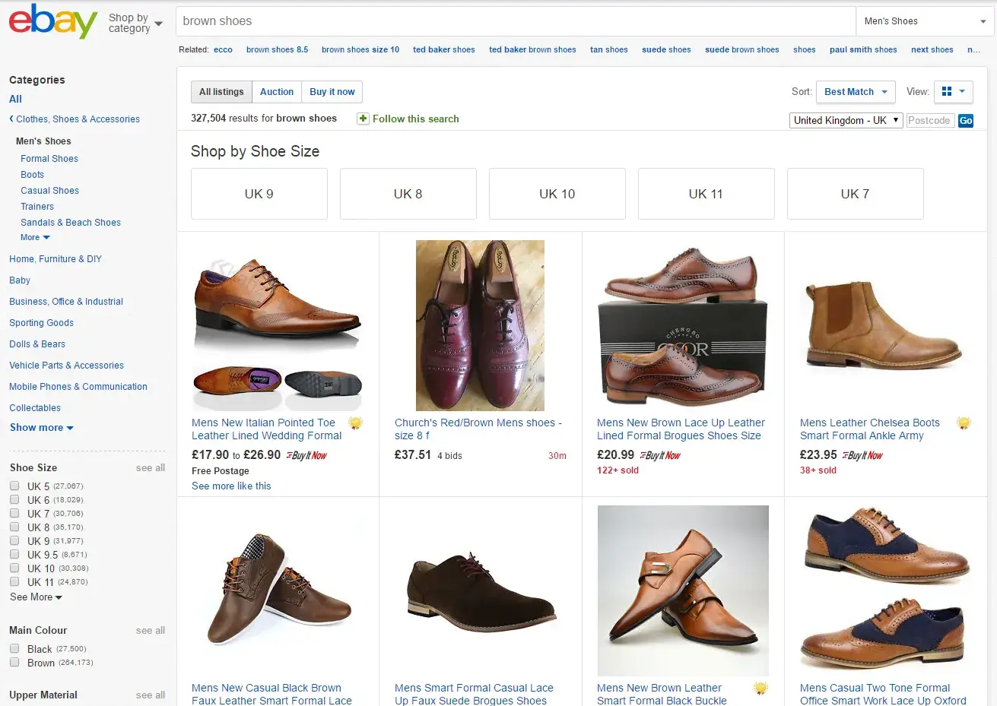Expand the Shop by category menu
Viewport: 997px width, 706px height.
click(x=135, y=23)
